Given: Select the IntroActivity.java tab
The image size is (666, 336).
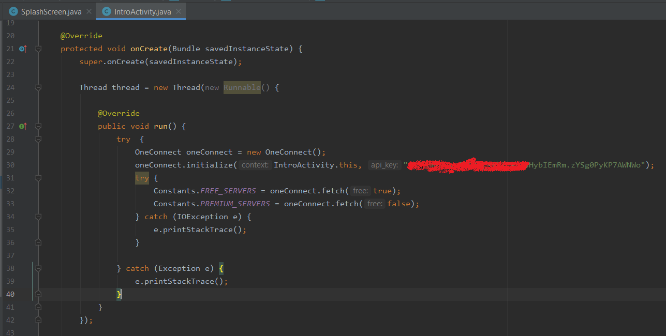Looking at the screenshot, I should (143, 11).
